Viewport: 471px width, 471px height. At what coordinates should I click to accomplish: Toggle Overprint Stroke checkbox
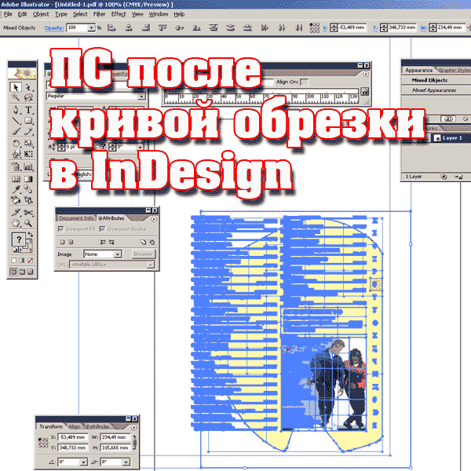coord(102,229)
